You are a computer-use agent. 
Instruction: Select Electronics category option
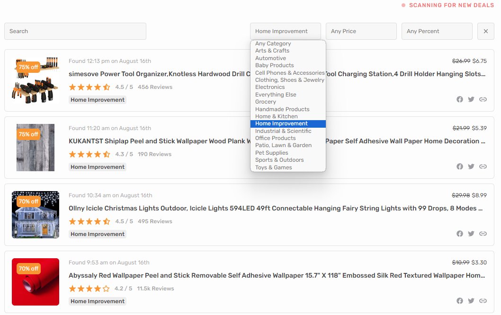pos(288,87)
